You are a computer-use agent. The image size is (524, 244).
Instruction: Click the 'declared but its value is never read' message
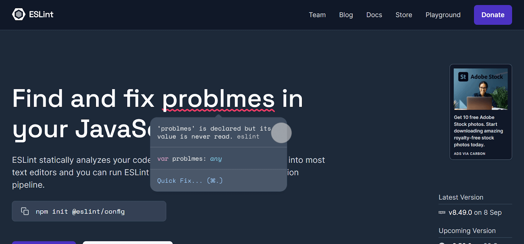[x=214, y=132]
